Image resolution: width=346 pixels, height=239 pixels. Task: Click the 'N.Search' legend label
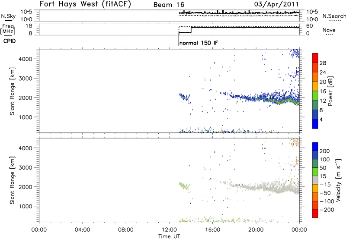coord(334,16)
